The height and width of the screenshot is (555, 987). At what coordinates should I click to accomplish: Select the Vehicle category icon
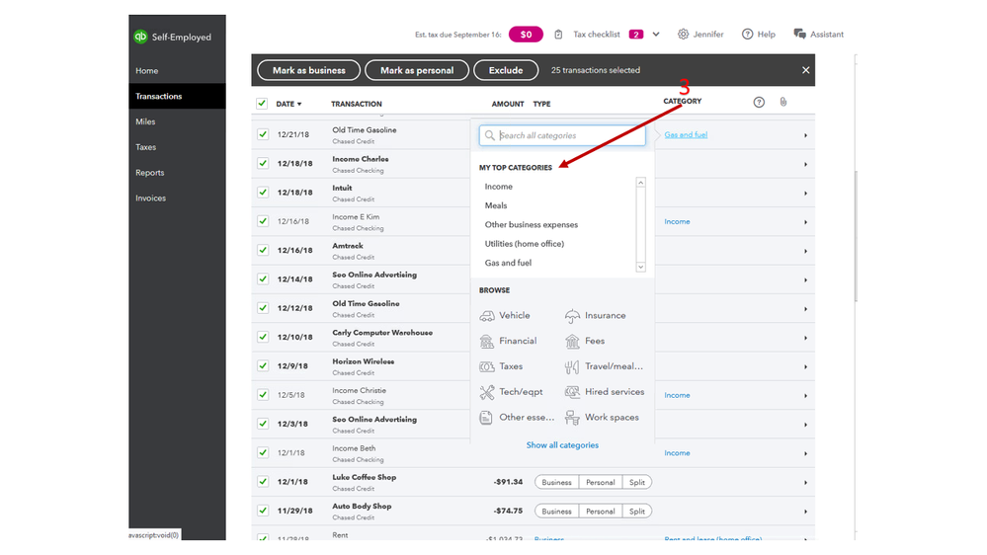(x=487, y=316)
